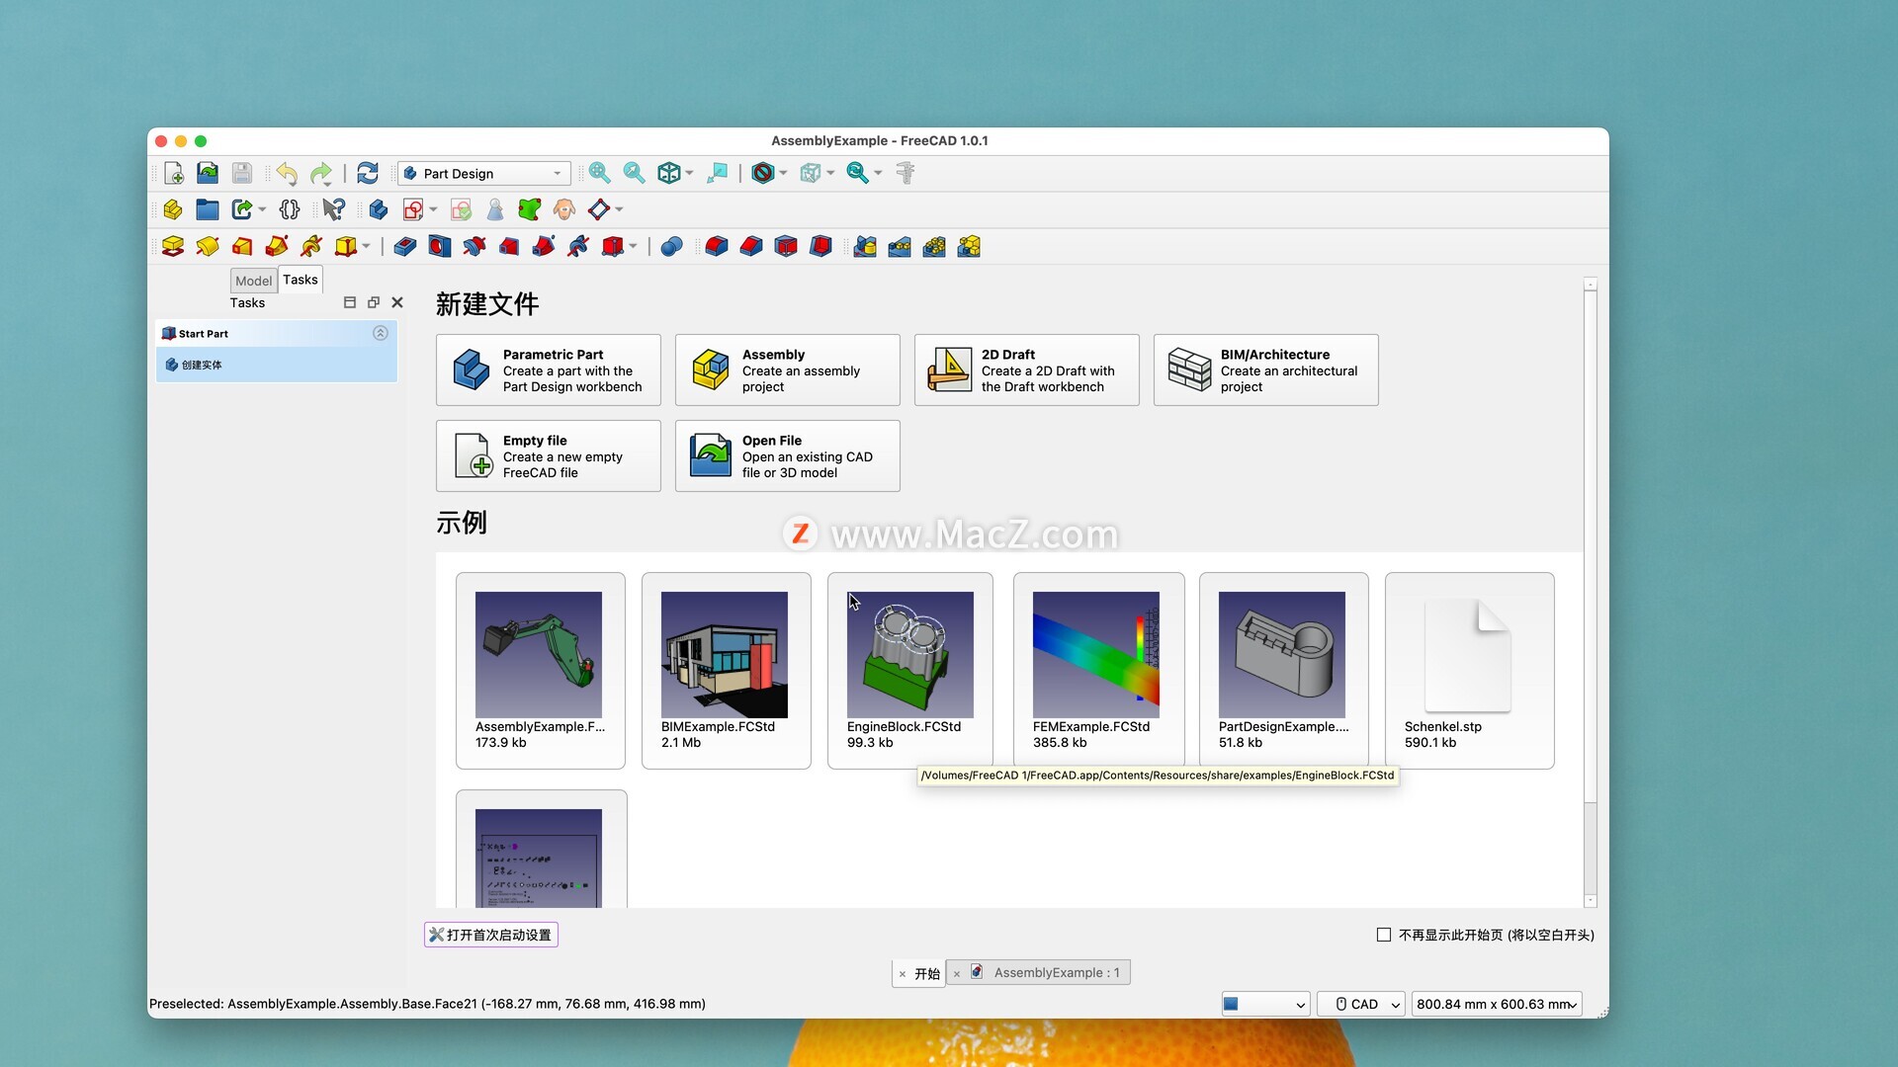Click the Fit all zoom icon

pos(599,173)
